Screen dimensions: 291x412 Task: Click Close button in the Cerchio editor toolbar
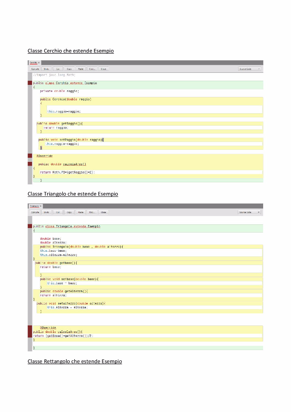coord(104,69)
